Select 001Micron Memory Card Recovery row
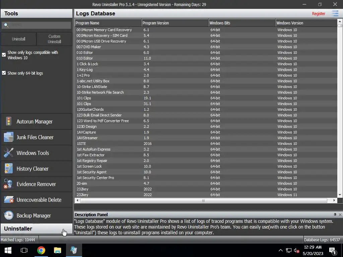The height and width of the screenshot is (257, 343). 206,30
